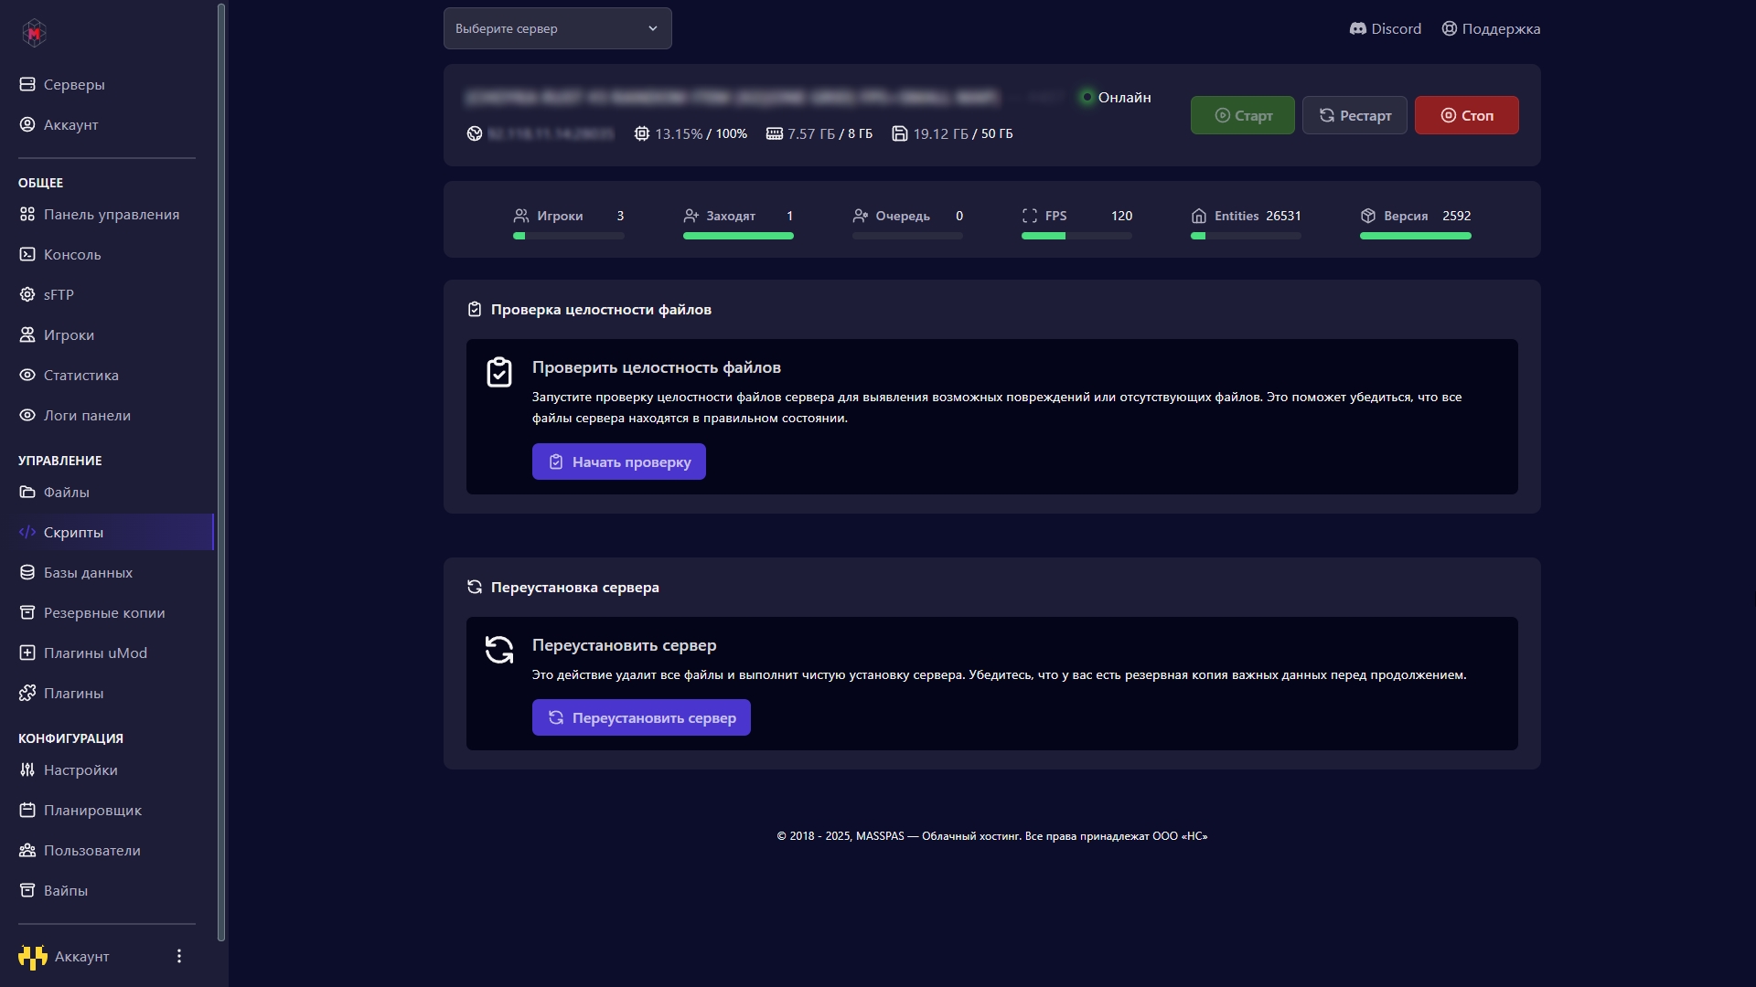Open Резервные копии page
This screenshot has height=987, width=1756.
(x=104, y=612)
